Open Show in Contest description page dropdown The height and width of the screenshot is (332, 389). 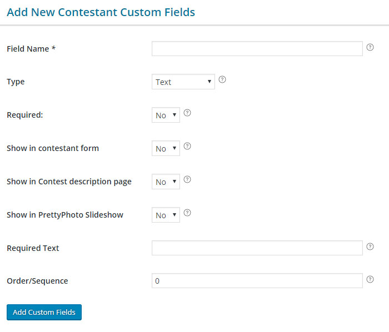[x=166, y=182]
